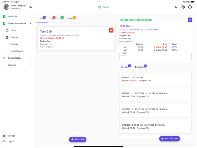Click the three dots at top center
Screen dimensions: 197x148
[x=98, y=2]
